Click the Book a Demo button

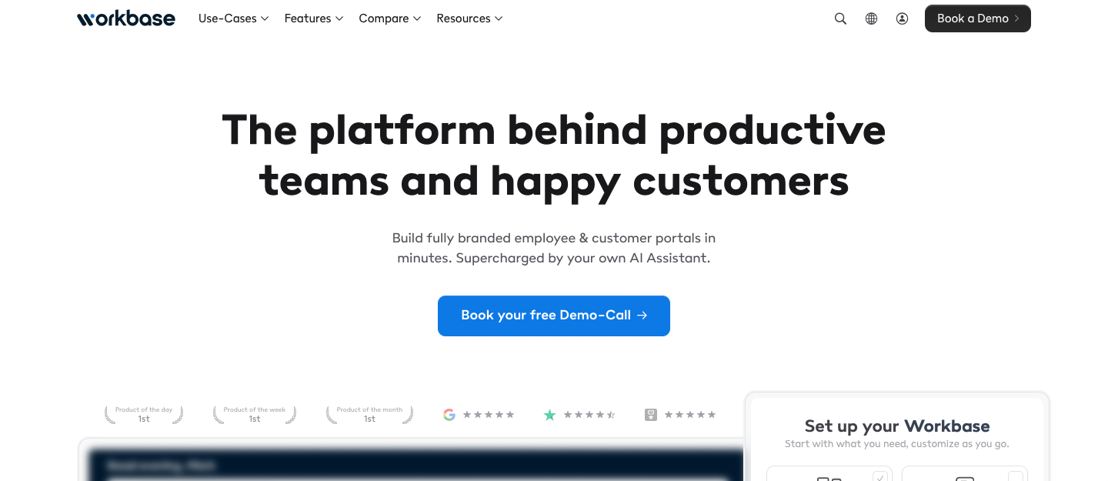click(977, 18)
